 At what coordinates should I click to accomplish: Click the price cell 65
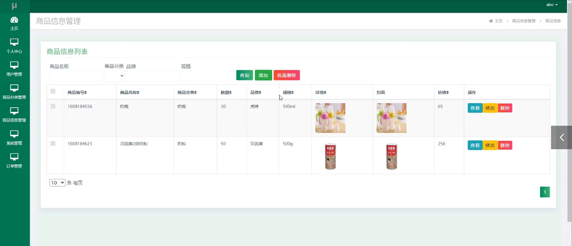coord(440,106)
